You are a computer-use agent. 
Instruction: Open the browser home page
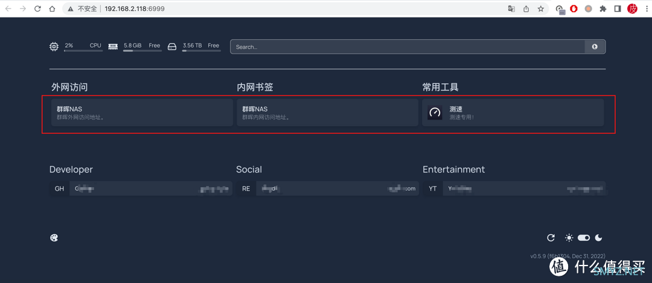[x=52, y=8]
